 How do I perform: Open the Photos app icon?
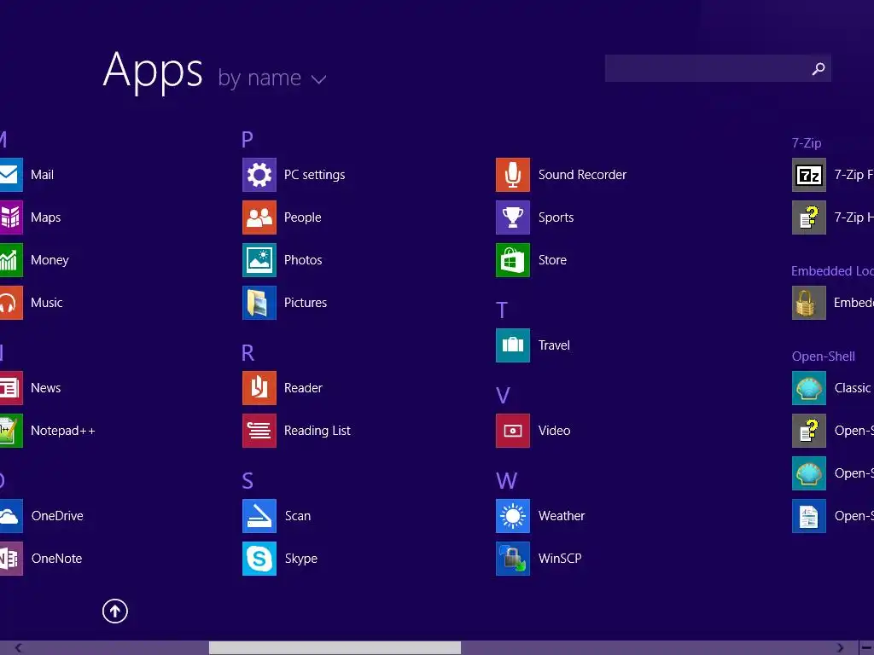pyautogui.click(x=259, y=260)
